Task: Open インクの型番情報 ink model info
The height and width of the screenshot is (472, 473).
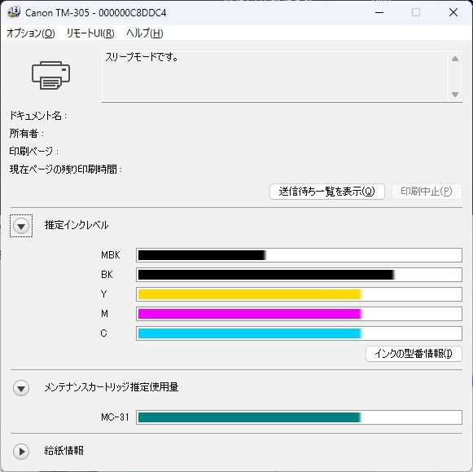Action: (x=414, y=354)
